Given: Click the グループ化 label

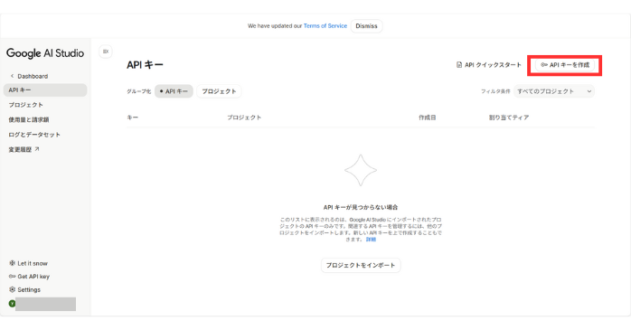Looking at the screenshot, I should click(139, 91).
